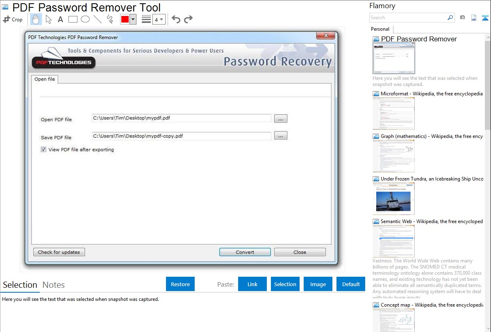Click the camera snapshot icon

pos(462,18)
